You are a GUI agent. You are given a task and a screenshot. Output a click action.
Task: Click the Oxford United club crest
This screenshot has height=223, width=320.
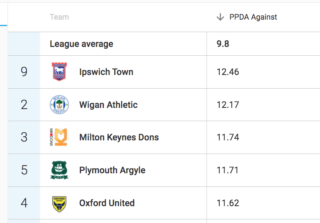coord(59,203)
